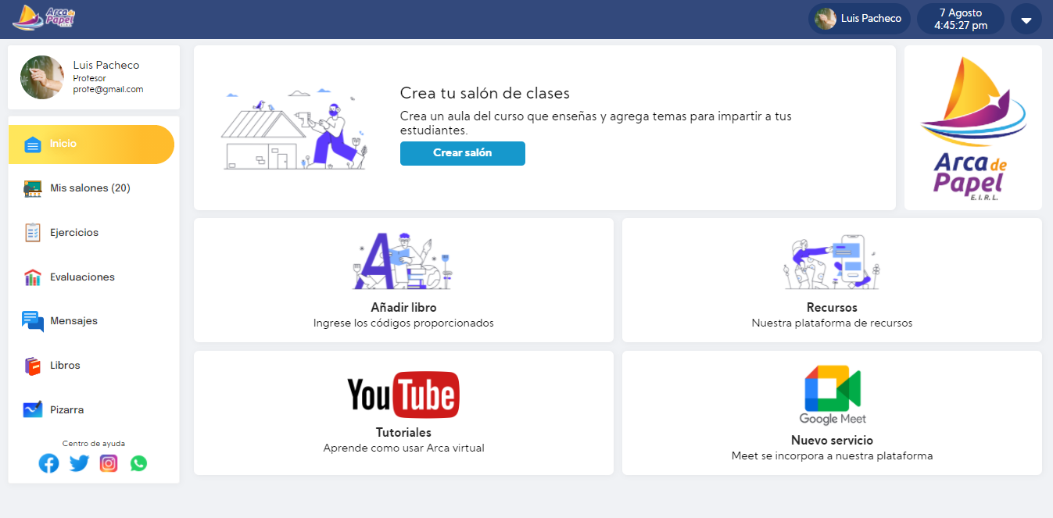Click the Ejercicios checklist icon

32,233
